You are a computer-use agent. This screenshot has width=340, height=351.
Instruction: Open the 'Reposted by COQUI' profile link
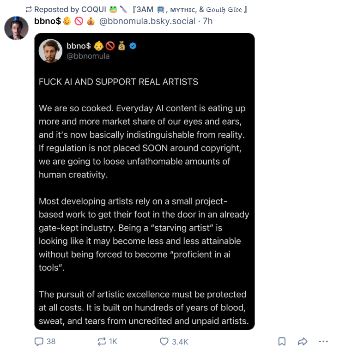click(x=140, y=9)
